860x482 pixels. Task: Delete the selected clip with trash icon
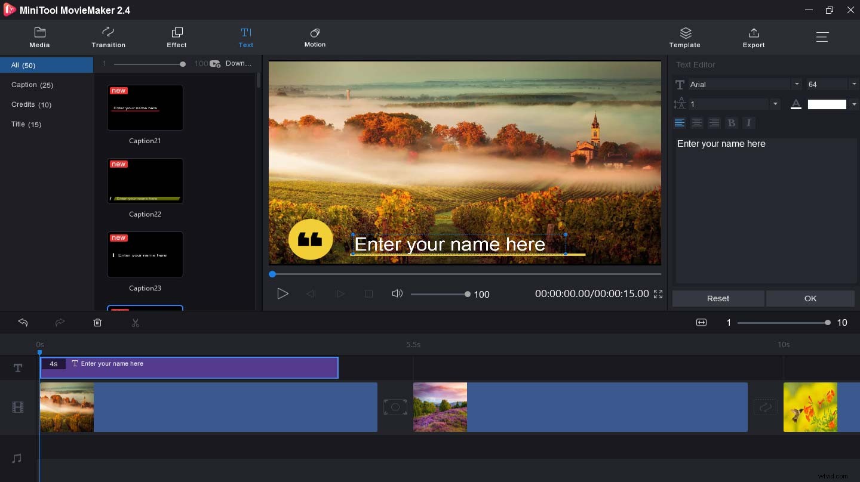(x=98, y=323)
